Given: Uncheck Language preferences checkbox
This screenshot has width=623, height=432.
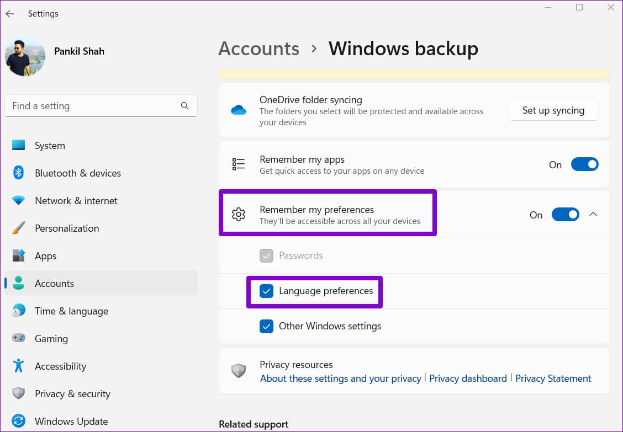Looking at the screenshot, I should pos(266,291).
